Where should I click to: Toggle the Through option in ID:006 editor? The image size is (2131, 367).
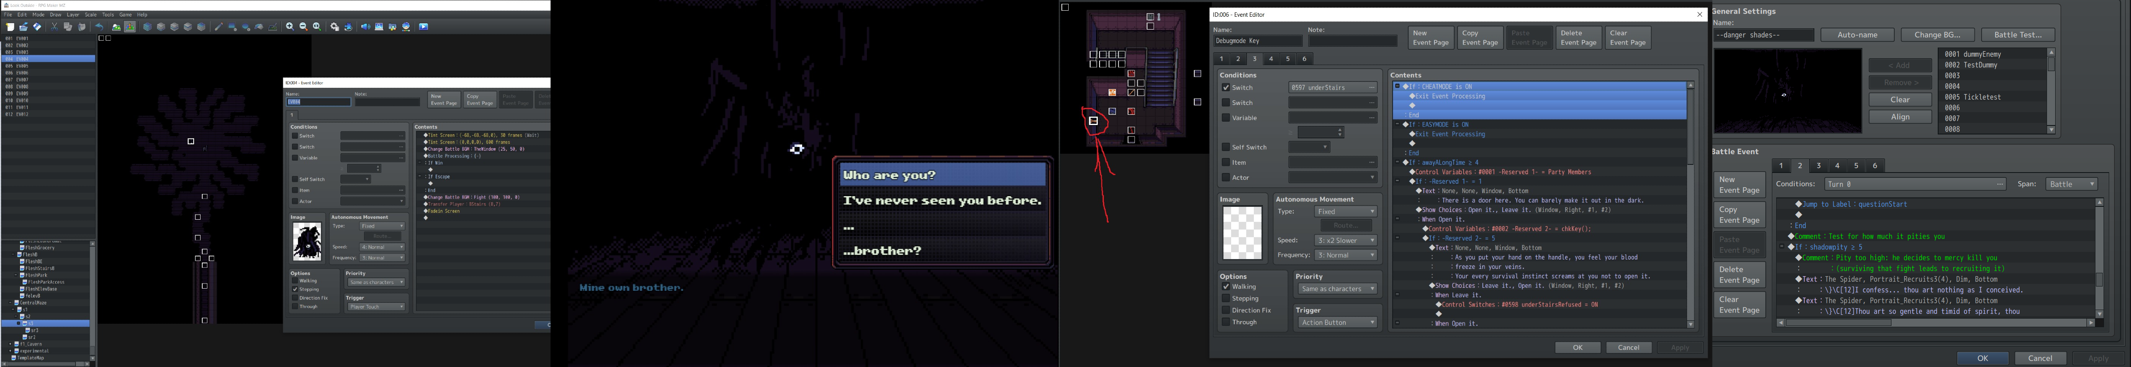[1225, 322]
